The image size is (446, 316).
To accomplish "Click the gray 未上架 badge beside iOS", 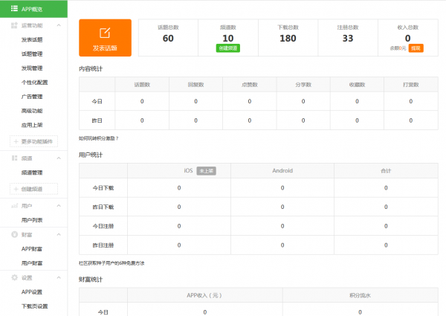I will click(206, 171).
